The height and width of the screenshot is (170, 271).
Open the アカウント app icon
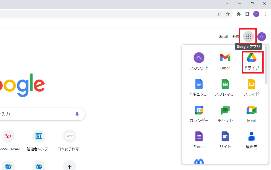(x=199, y=61)
